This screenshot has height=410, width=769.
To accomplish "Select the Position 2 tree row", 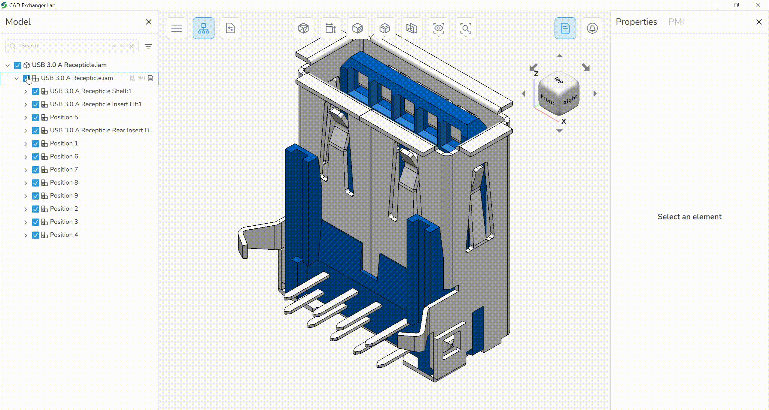I will click(x=79, y=209).
